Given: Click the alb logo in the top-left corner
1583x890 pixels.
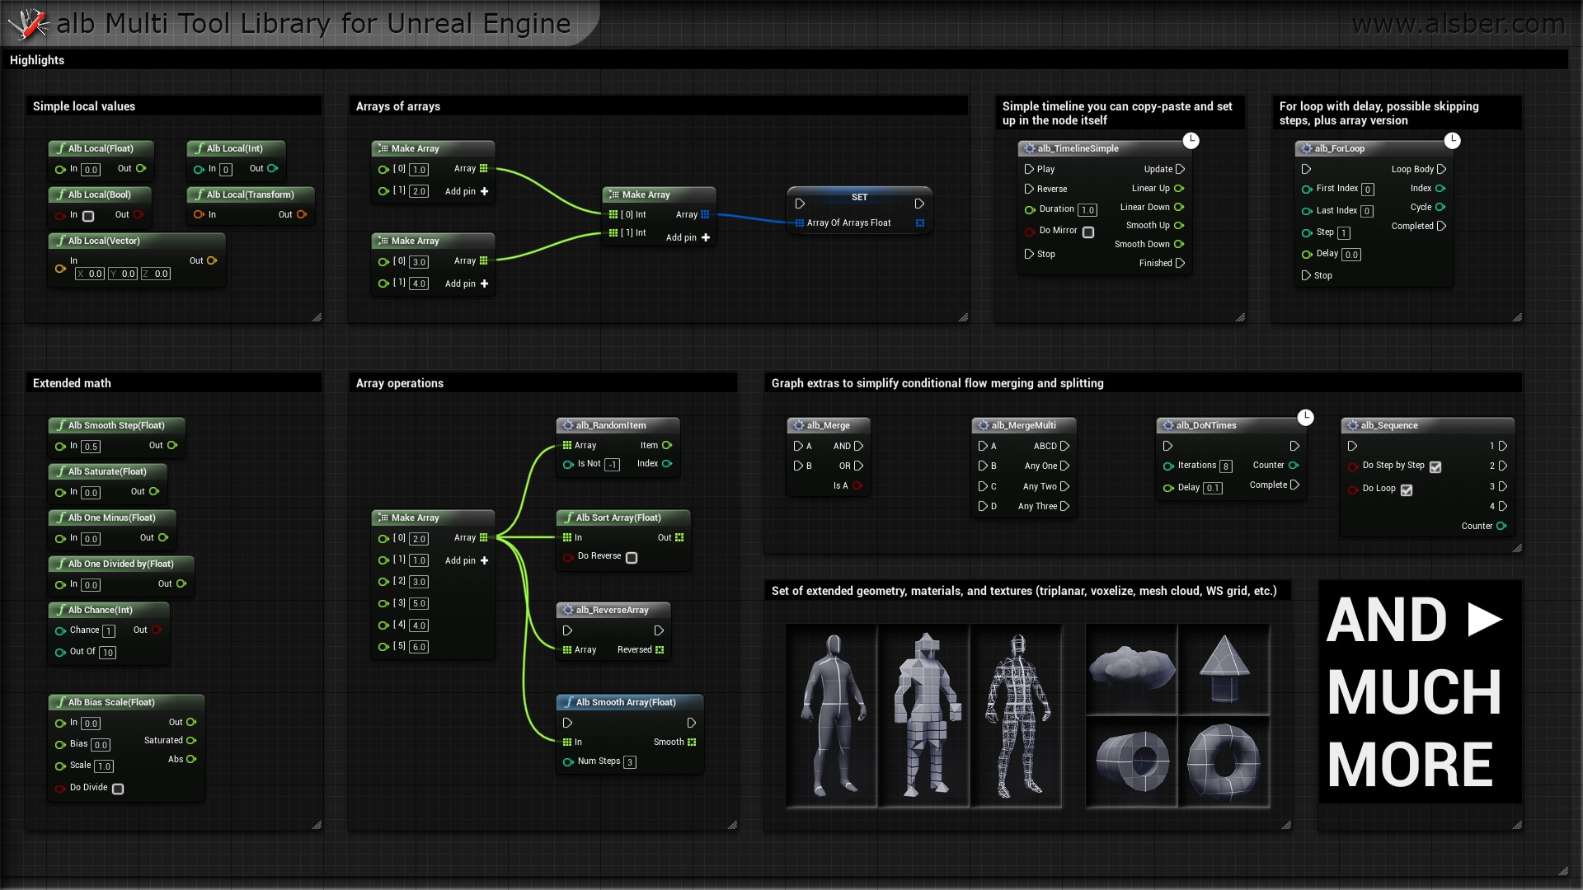Looking at the screenshot, I should 29,23.
